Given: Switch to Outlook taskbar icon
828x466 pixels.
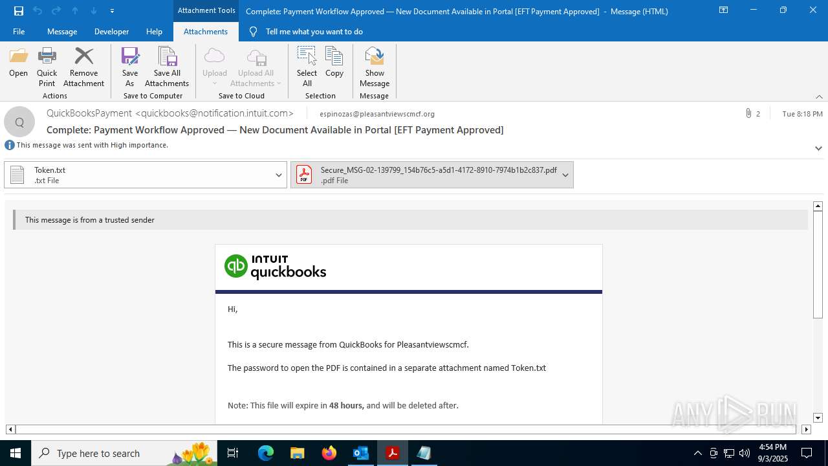Looking at the screenshot, I should [360, 453].
